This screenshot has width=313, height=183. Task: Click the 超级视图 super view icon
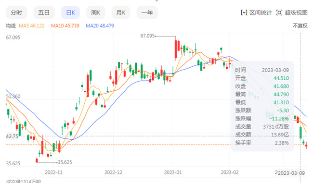279,12
